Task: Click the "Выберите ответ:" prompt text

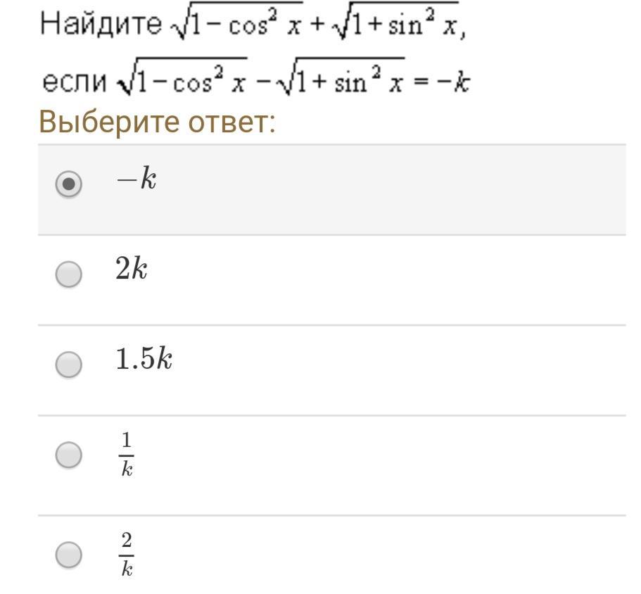Action: tap(156, 122)
